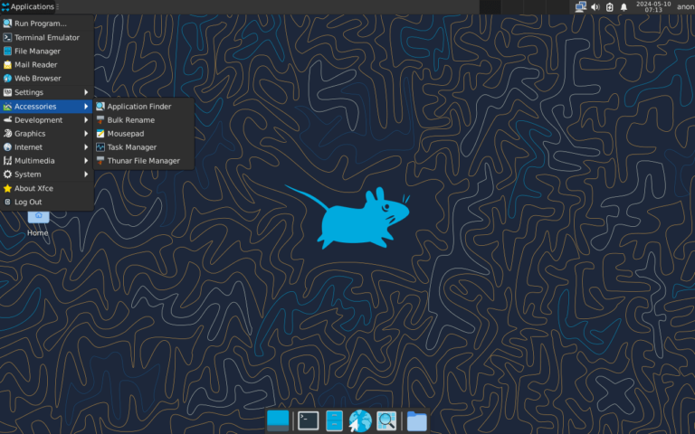
Task: Launch Web Browser from the menu
Action: click(47, 79)
